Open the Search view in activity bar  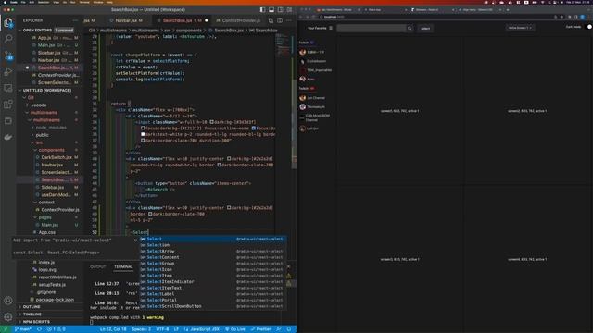point(8,39)
